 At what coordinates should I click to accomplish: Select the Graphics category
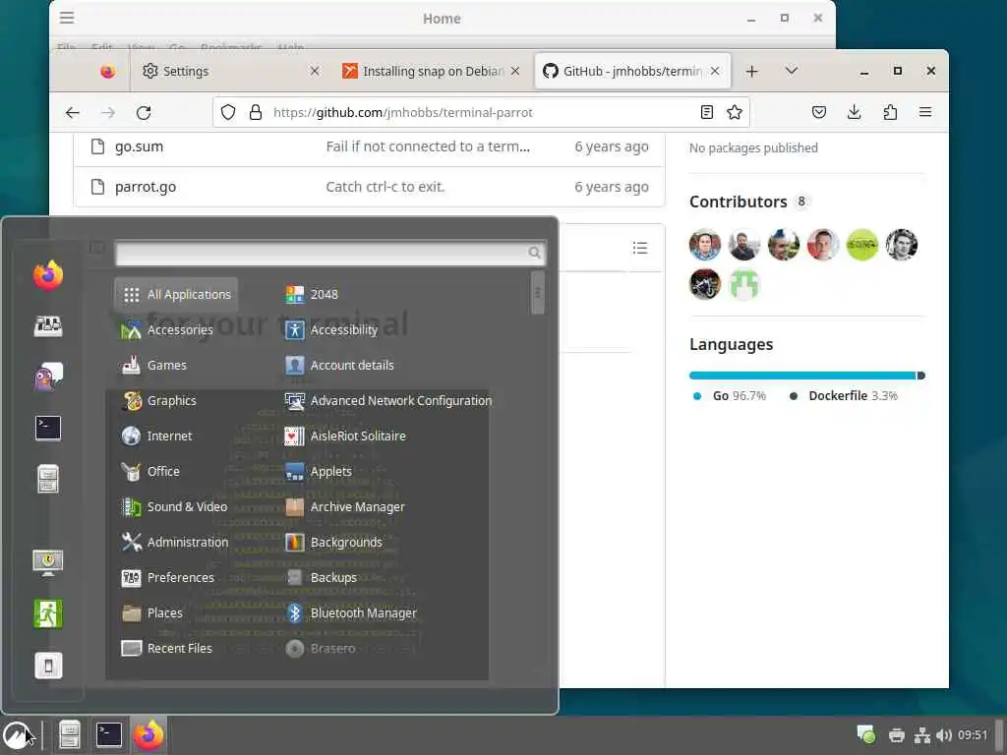(x=177, y=401)
